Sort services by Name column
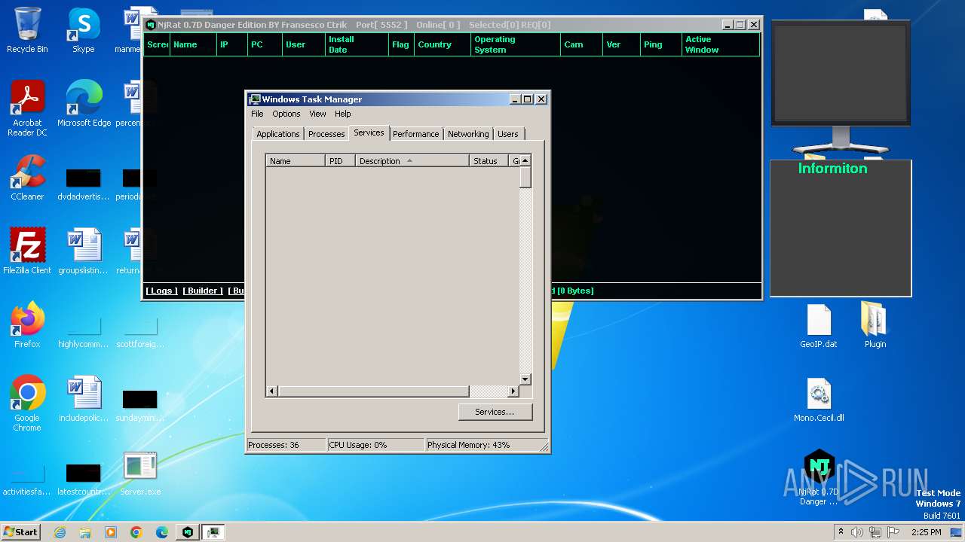Screen dimensions: 965x542 click(296, 161)
